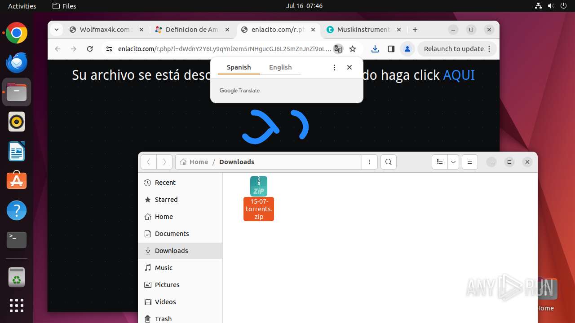Launch LibreOffice Writer from the dock
This screenshot has height=323, width=575.
pyautogui.click(x=17, y=151)
